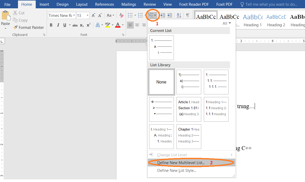305x182 pixels.
Task: Select I. A. 1. Heading list style
Action: click(x=161, y=136)
